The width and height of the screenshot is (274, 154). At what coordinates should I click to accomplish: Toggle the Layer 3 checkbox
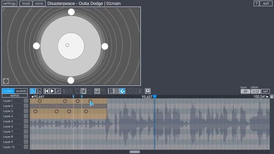click(x=26, y=111)
